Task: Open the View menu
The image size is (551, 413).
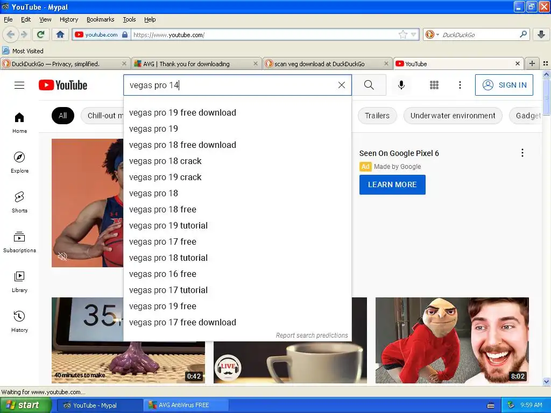Action: click(x=45, y=19)
